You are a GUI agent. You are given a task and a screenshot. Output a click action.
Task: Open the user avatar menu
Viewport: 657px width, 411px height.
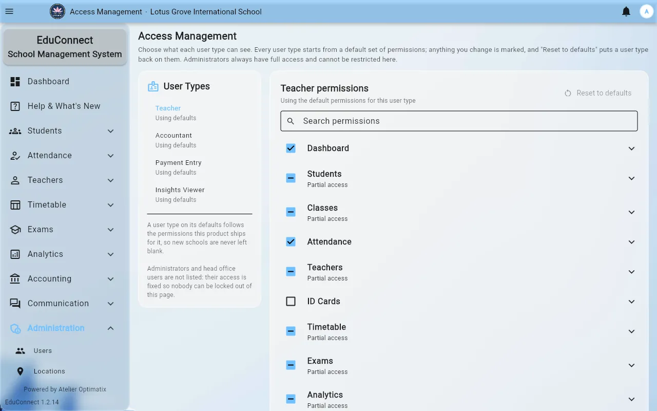coord(646,11)
